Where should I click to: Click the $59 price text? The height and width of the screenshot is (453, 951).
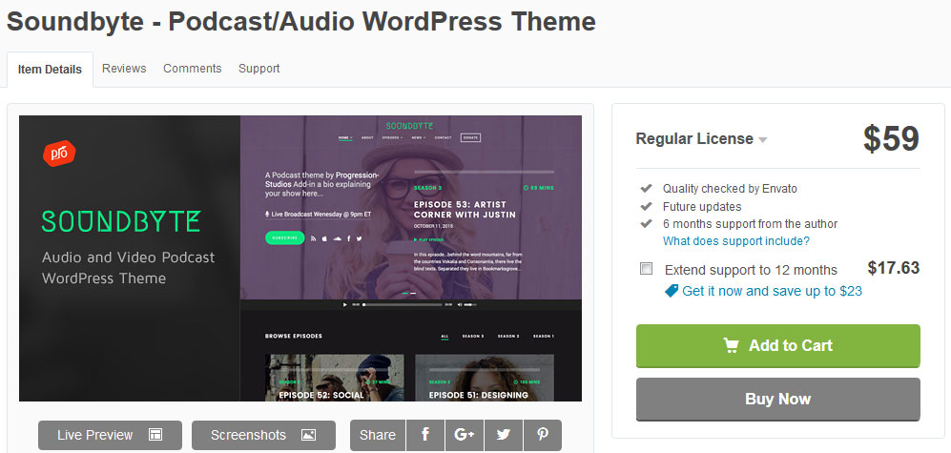[x=891, y=139]
